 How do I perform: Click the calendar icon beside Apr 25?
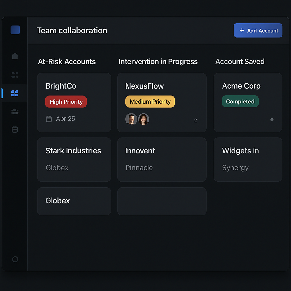[49, 119]
